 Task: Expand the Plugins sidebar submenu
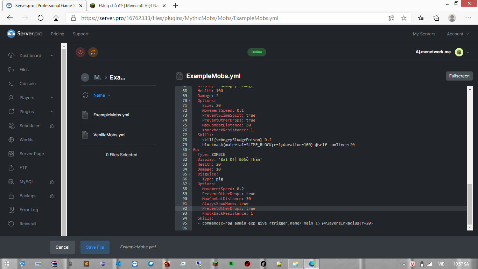click(x=52, y=112)
